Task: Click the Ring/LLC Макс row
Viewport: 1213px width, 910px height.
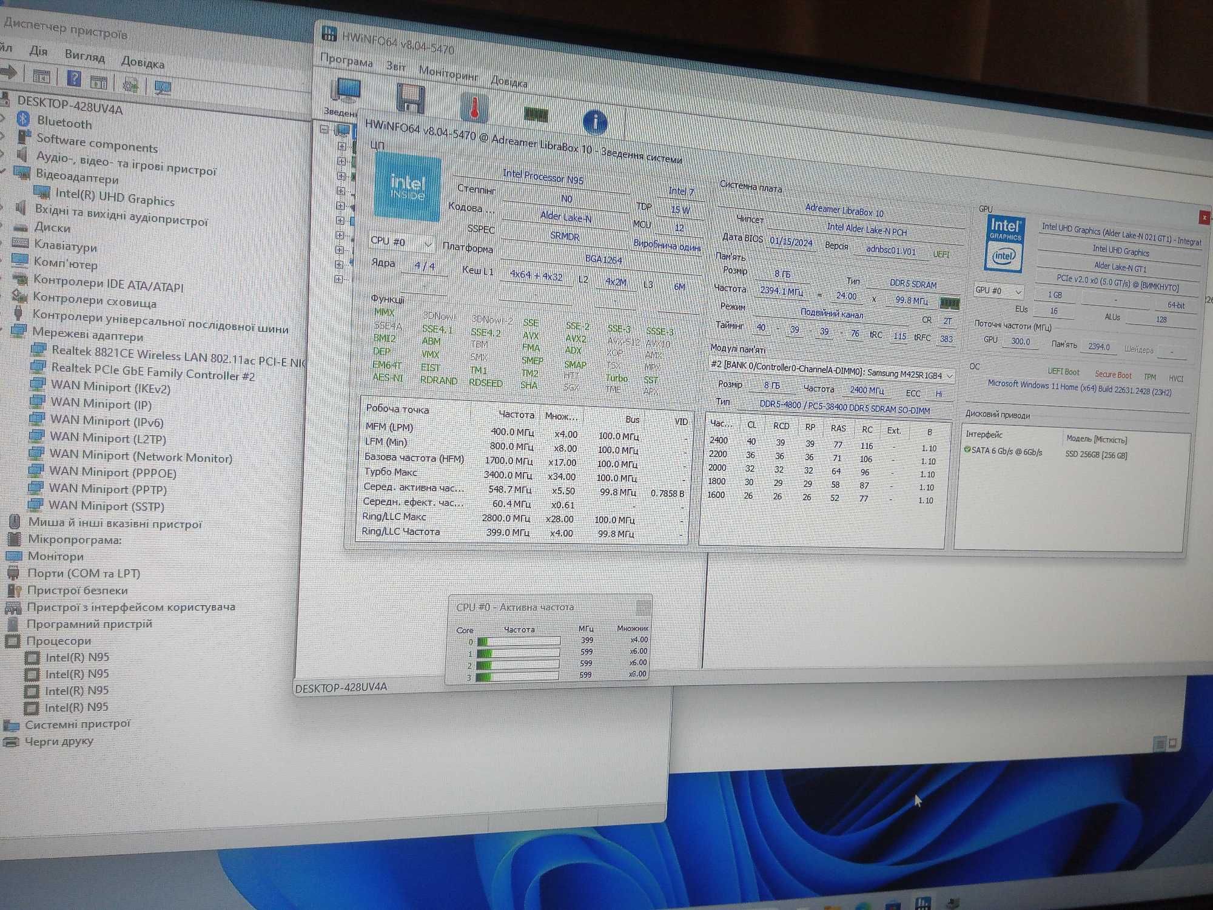Action: tap(523, 518)
